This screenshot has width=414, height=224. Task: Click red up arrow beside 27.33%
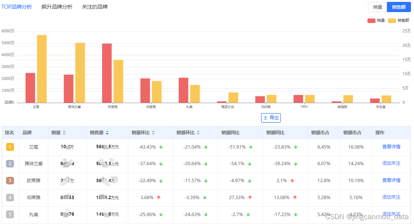pos(250,197)
